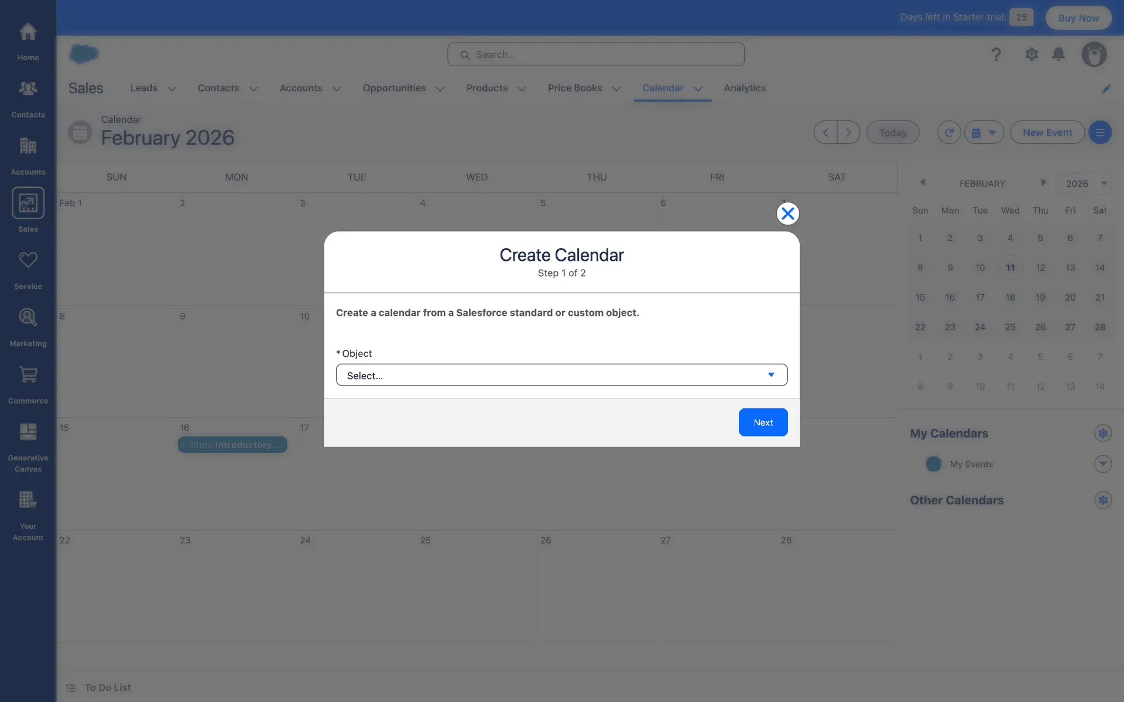
Task: Expand My Events options arrow
Action: point(1102,464)
